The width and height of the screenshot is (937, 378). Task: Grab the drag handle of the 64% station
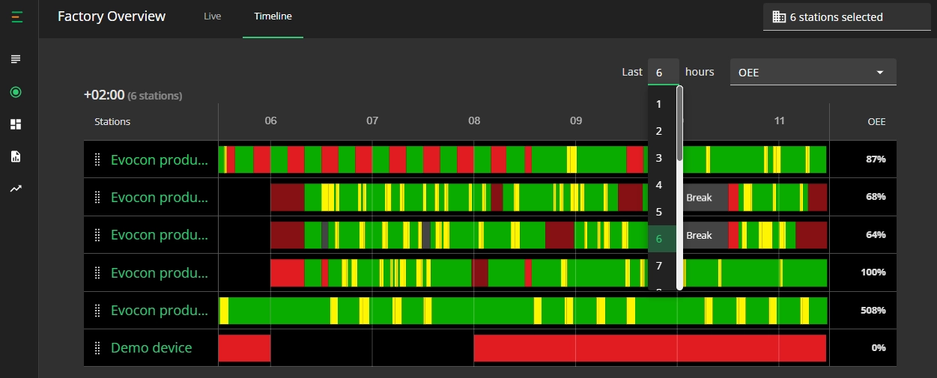tap(97, 235)
